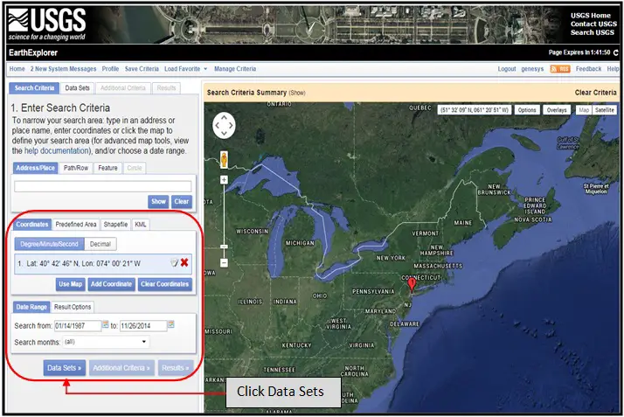Select the KML tab
The image size is (624, 417).
141,225
